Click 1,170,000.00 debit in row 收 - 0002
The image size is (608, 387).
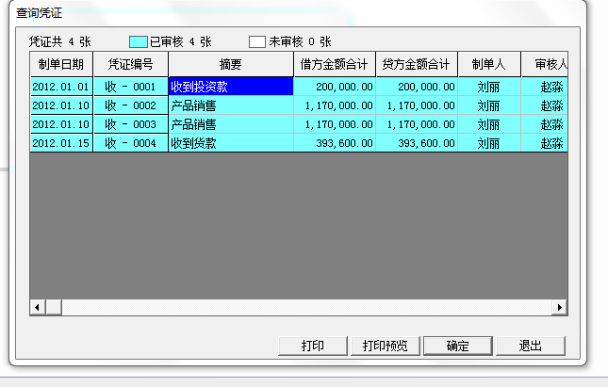[x=335, y=105]
